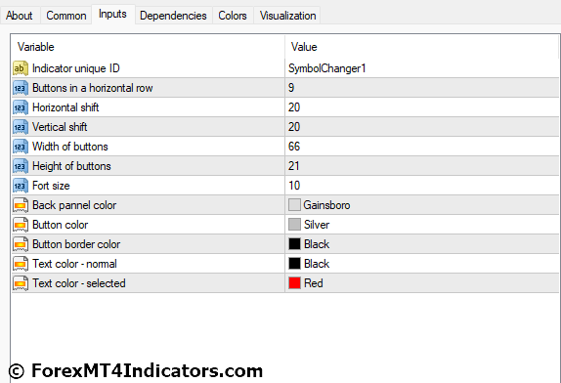This screenshot has height=383, width=561.
Task: Edit the value 9 for buttons in row
Action: (x=422, y=88)
